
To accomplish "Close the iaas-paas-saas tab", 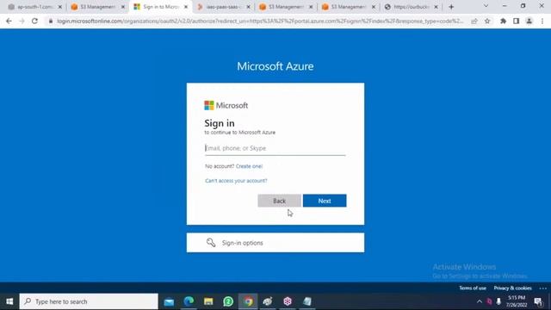I will 248,7.
